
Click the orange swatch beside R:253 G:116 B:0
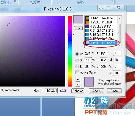[87, 22]
